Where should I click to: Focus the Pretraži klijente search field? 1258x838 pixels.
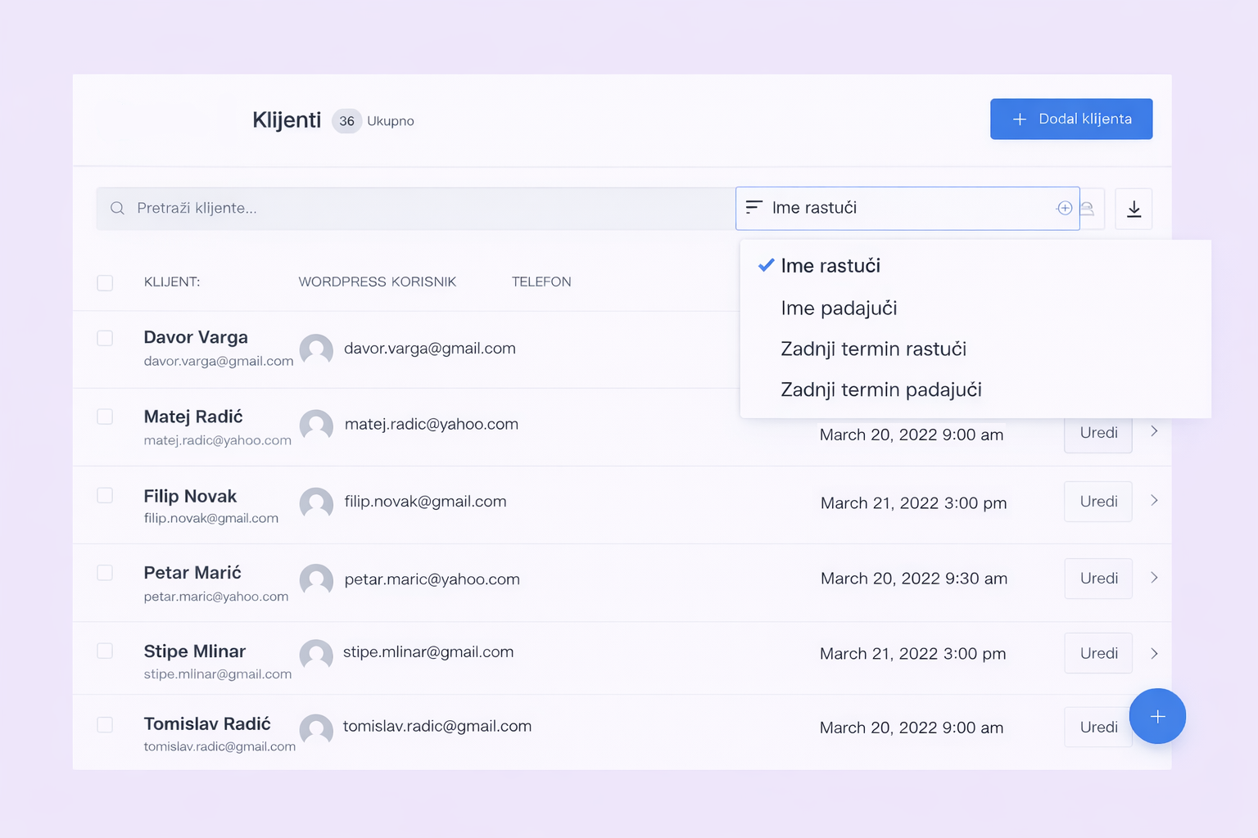pyautogui.click(x=415, y=209)
